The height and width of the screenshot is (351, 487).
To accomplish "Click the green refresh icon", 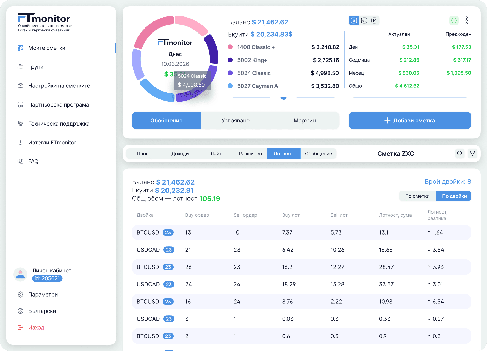I will [x=454, y=20].
